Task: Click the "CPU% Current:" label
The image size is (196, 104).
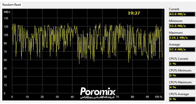Action: [178, 59]
